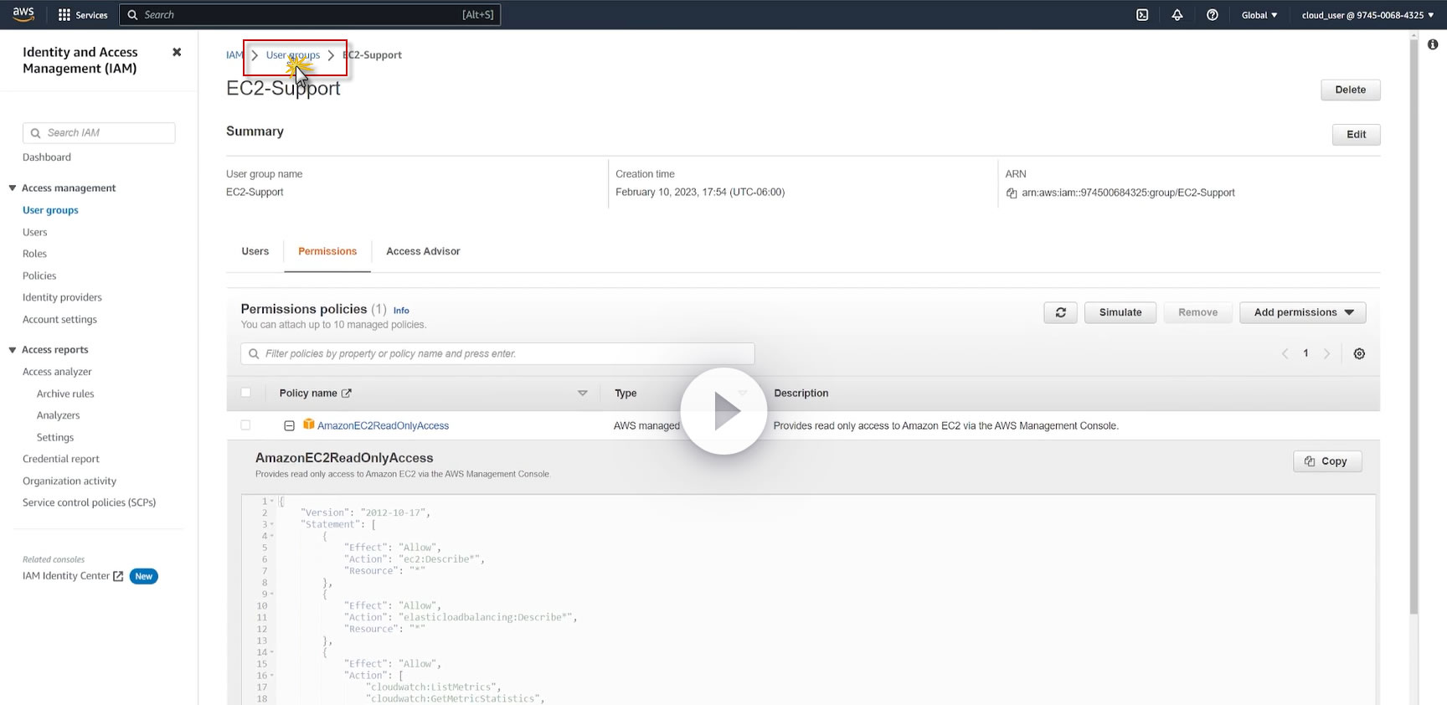Focus the top AWS search bar

pyautogui.click(x=310, y=15)
